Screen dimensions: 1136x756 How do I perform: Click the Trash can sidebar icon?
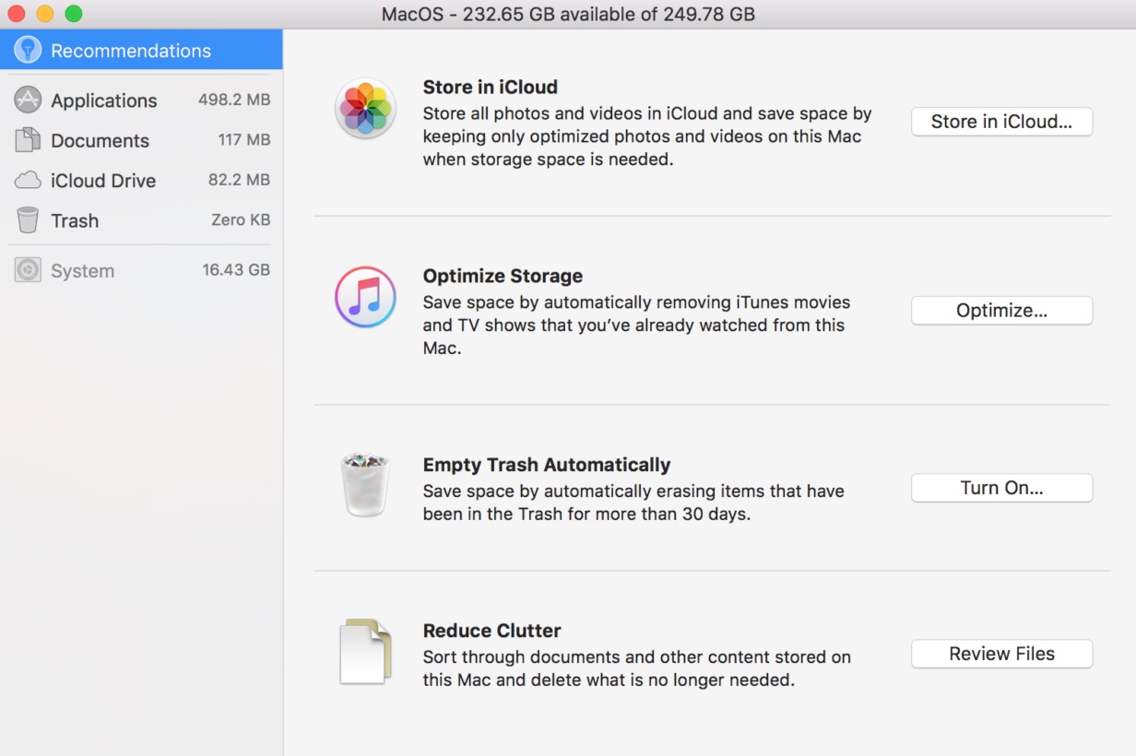28,220
